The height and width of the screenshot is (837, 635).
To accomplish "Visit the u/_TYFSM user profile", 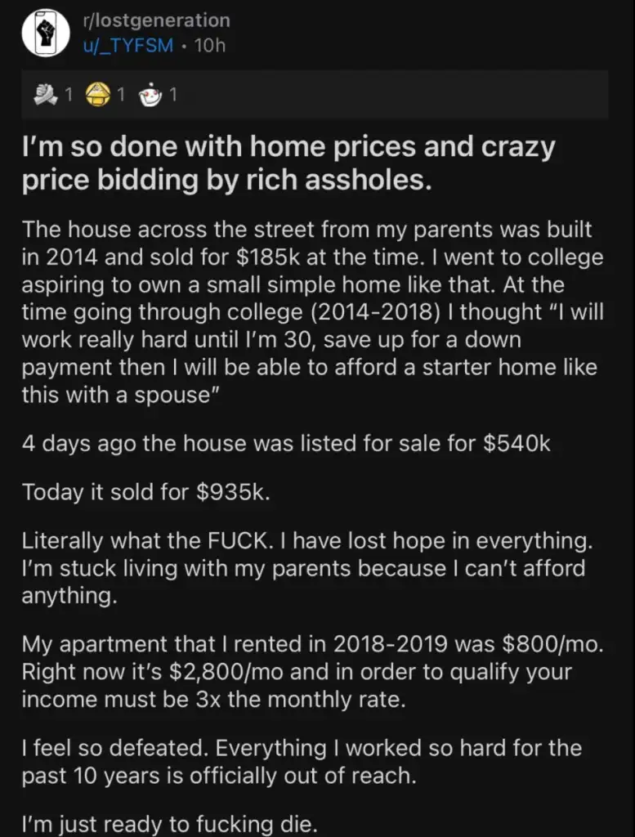I will (127, 46).
